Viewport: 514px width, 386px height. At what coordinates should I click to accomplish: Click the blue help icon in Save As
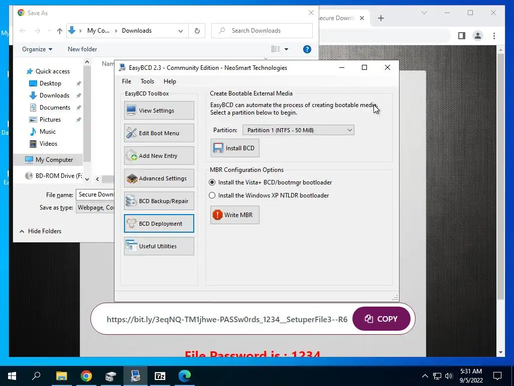tap(307, 49)
